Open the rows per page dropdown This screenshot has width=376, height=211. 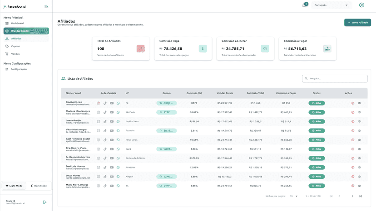pos(293,196)
